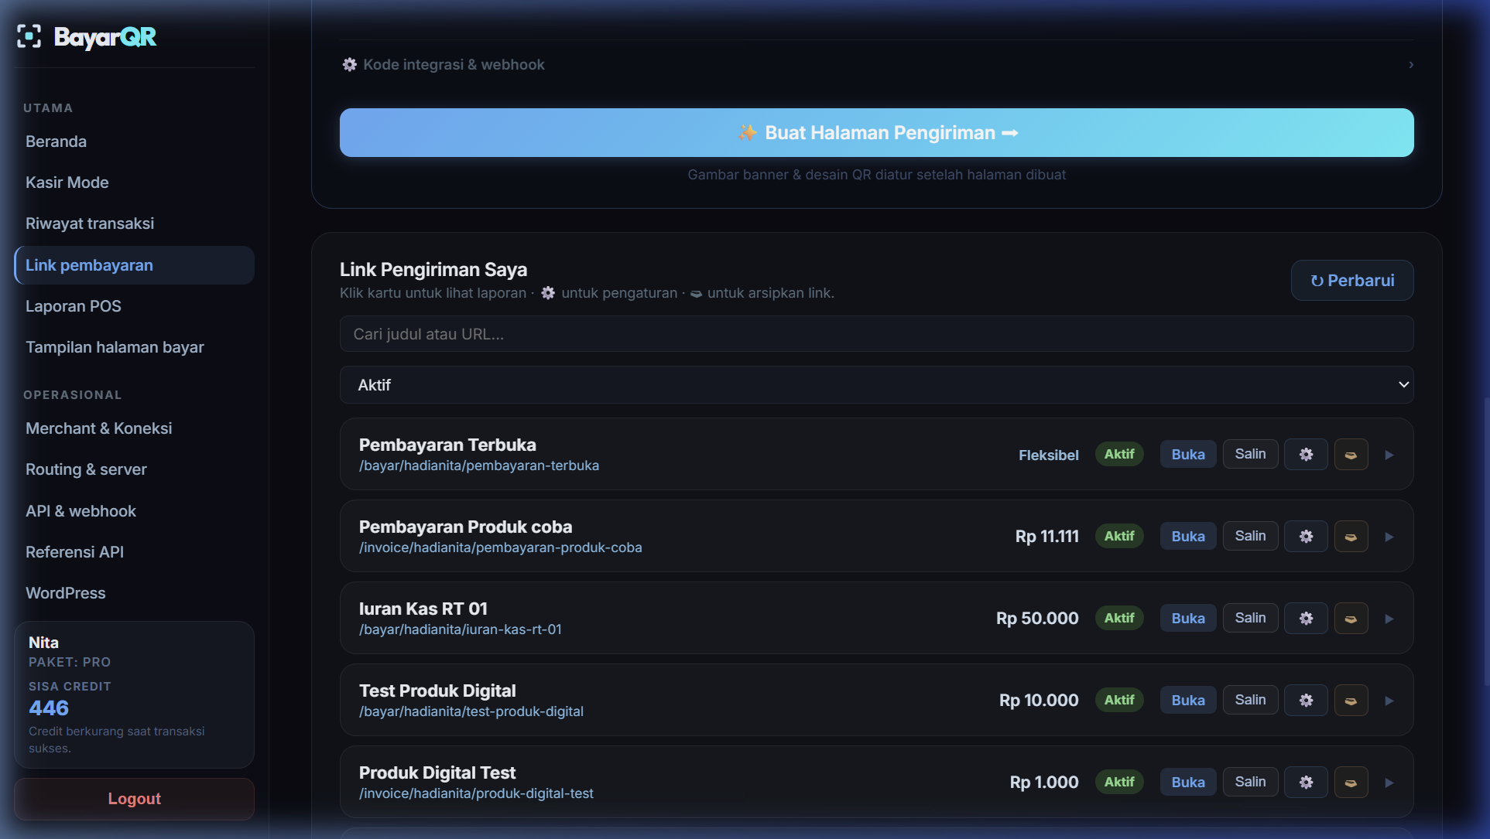Click the 446 credit balance
This screenshot has height=839, width=1490.
49,708
